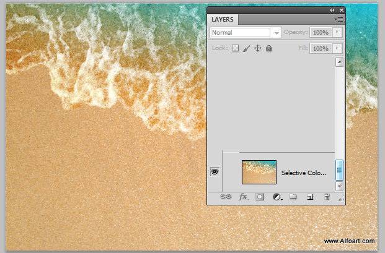Open the layer style fx menu
This screenshot has width=385, height=253.
(x=243, y=197)
